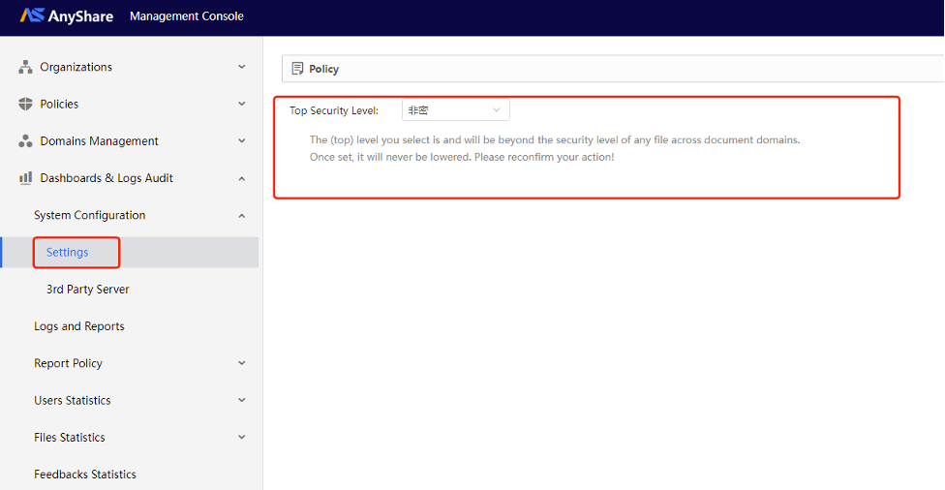Screen dimensions: 945x490
Task: Click the Top Security Level label
Action: (x=334, y=110)
